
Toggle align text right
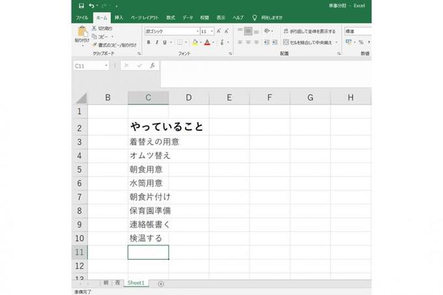[256, 42]
